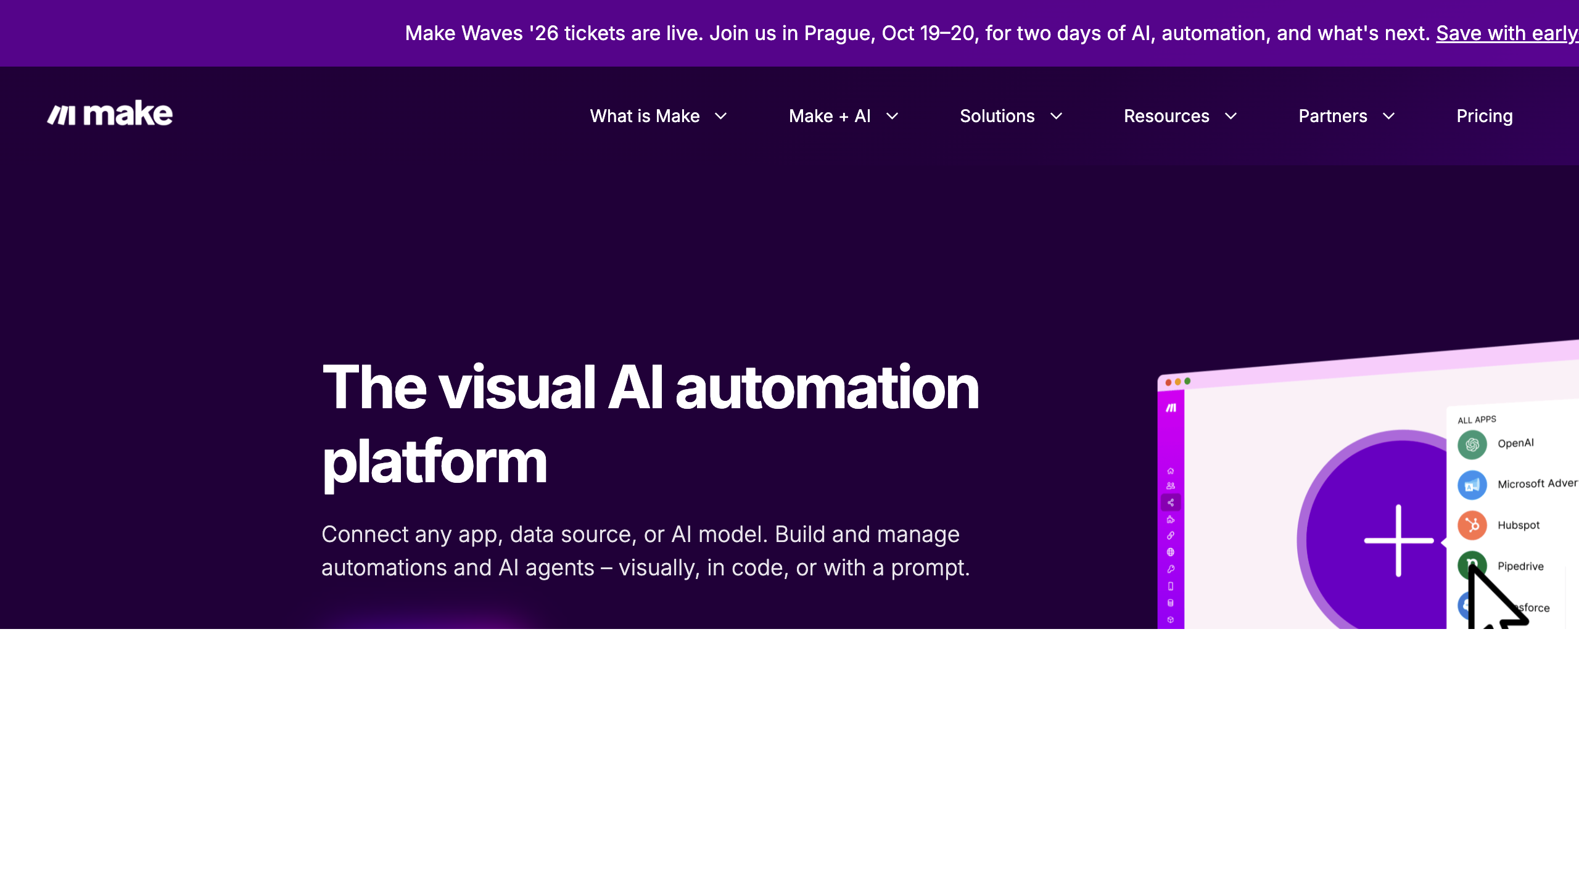The image size is (1579, 888).
Task: Click the Pipedrive label in All Apps
Action: 1520,566
